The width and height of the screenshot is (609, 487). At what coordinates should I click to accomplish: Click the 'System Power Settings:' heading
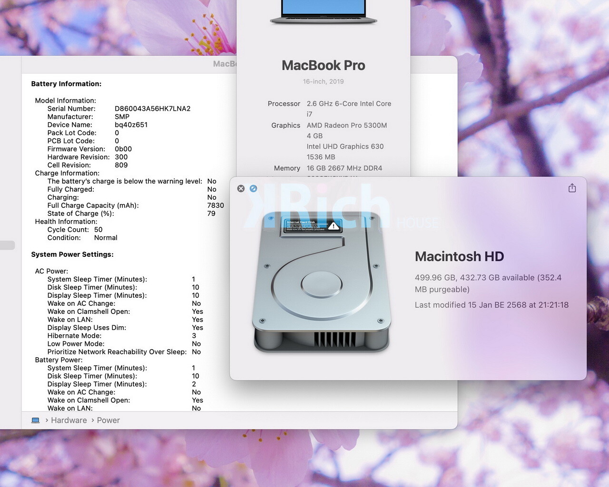[72, 254]
